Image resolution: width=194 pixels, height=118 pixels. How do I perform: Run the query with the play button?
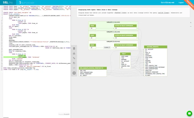point(74,73)
